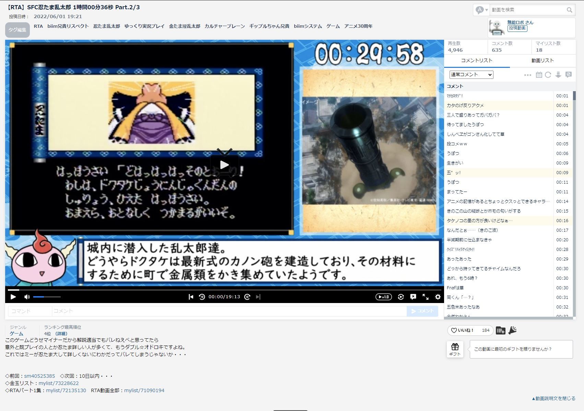
Task: Switch to 動画リスト tab
Action: coord(543,61)
